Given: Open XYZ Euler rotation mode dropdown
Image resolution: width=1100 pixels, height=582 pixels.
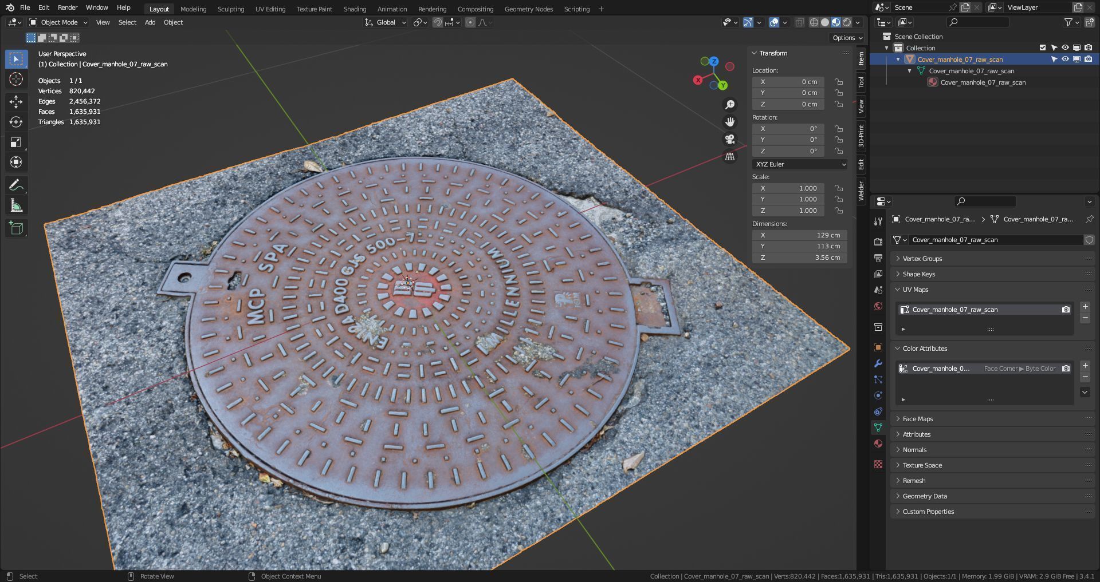Looking at the screenshot, I should [x=800, y=164].
